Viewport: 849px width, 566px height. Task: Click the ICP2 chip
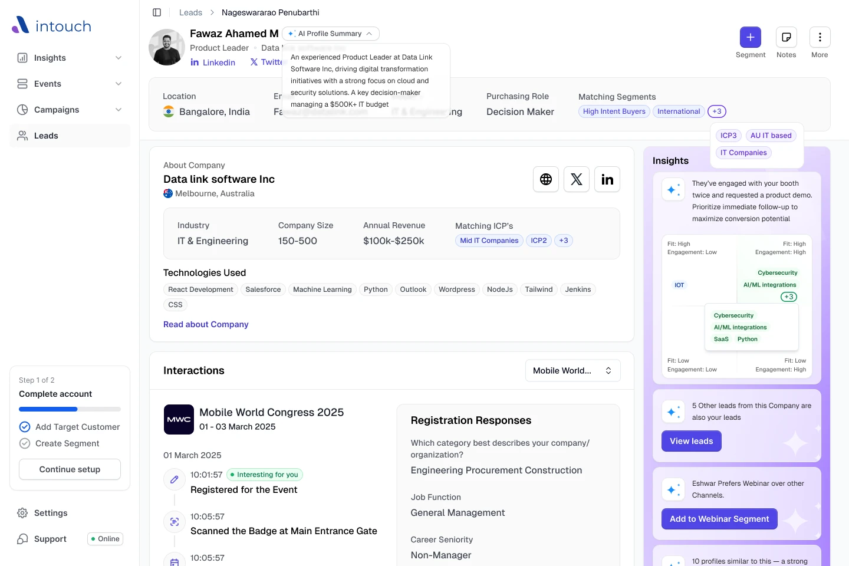[x=539, y=241]
